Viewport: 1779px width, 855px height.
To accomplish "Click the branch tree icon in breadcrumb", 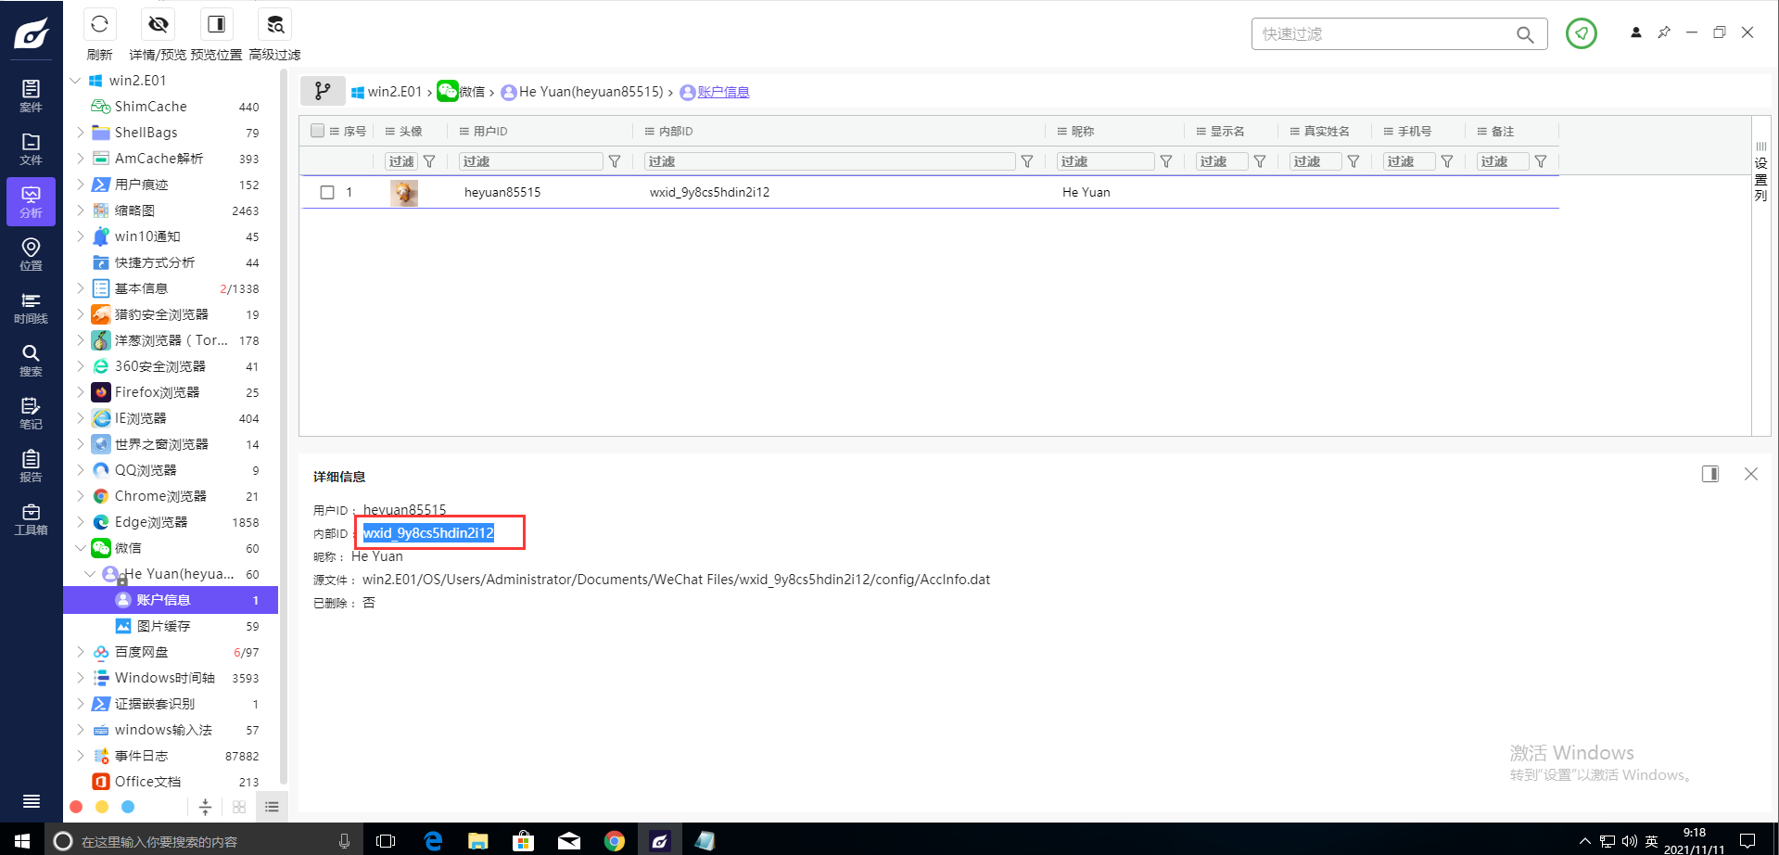I will (323, 91).
